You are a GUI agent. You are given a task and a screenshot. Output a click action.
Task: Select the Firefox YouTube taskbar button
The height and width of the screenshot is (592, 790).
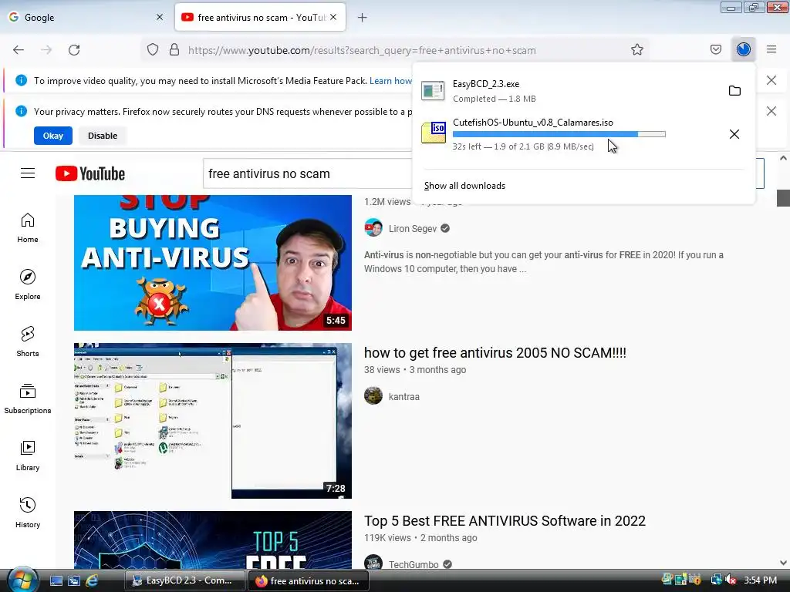(x=309, y=580)
